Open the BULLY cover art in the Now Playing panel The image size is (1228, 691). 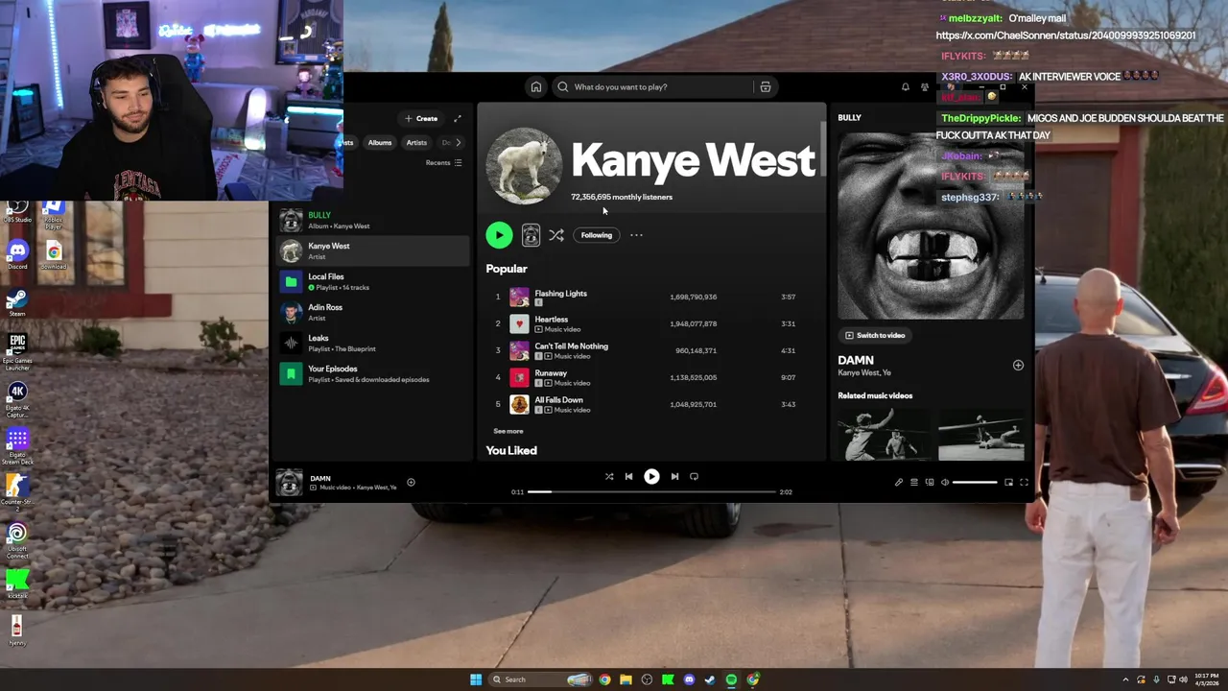pyautogui.click(x=931, y=226)
